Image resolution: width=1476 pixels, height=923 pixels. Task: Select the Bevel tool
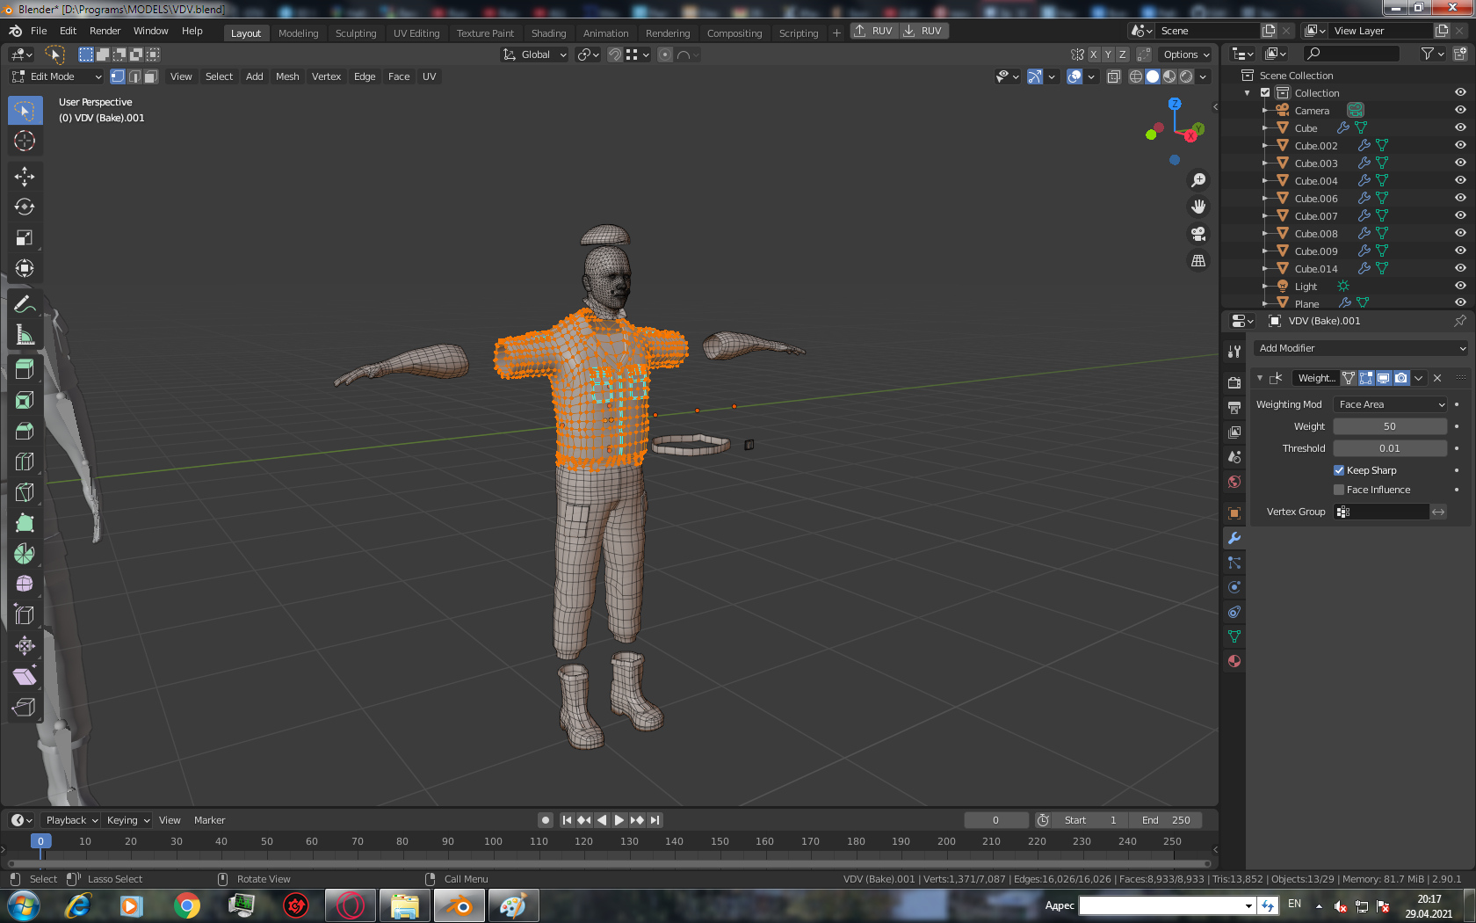click(x=25, y=431)
